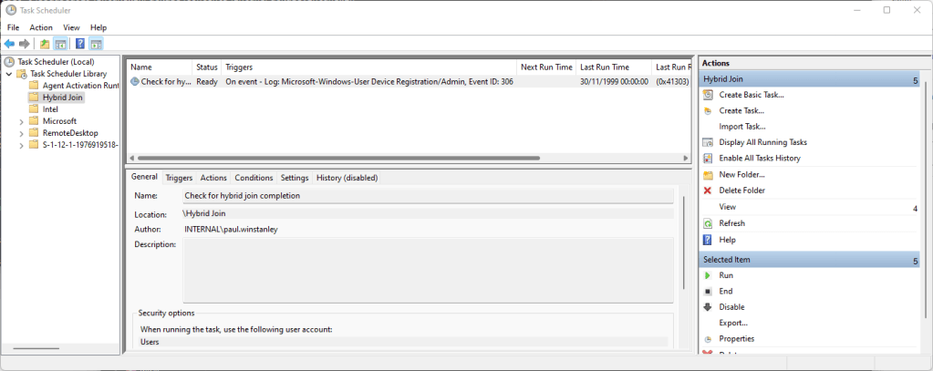The width and height of the screenshot is (933, 371).
Task: Open the Conditions tab
Action: click(x=254, y=178)
